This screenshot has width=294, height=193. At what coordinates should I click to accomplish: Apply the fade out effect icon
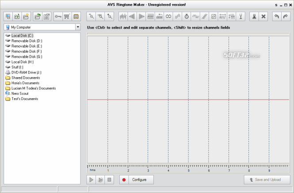coord(141,16)
